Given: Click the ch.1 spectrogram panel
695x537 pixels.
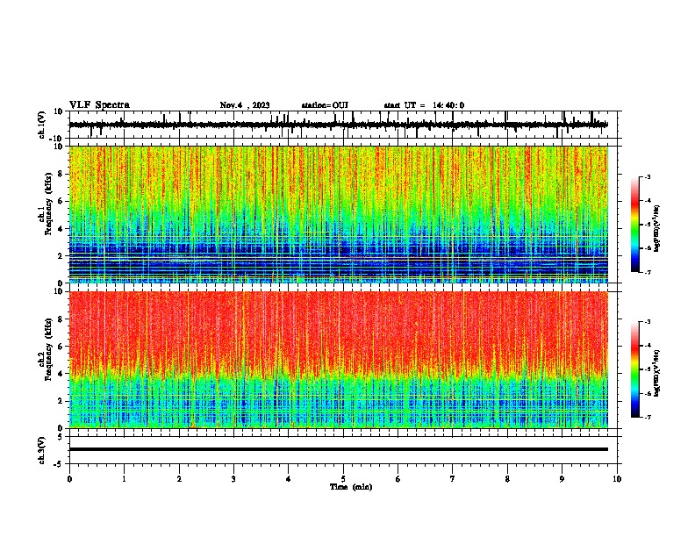Looking at the screenshot, I should point(339,214).
